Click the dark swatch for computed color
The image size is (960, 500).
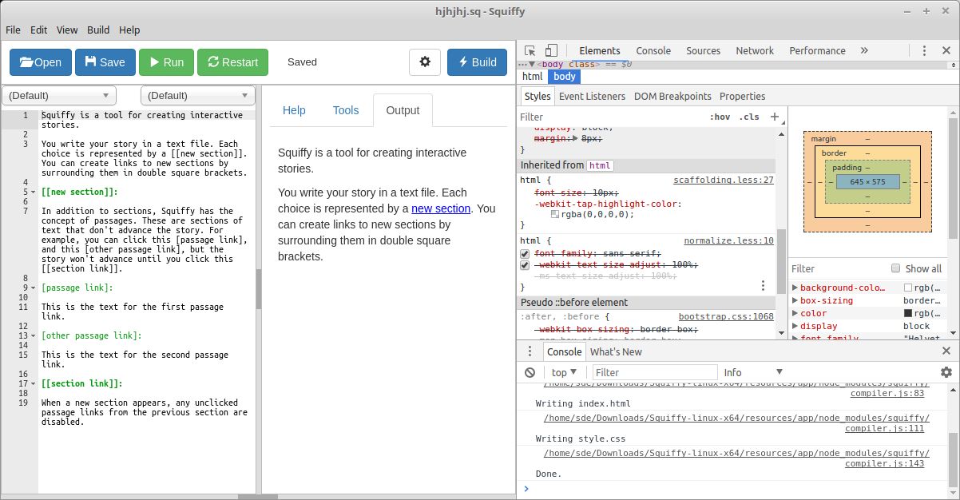click(908, 313)
